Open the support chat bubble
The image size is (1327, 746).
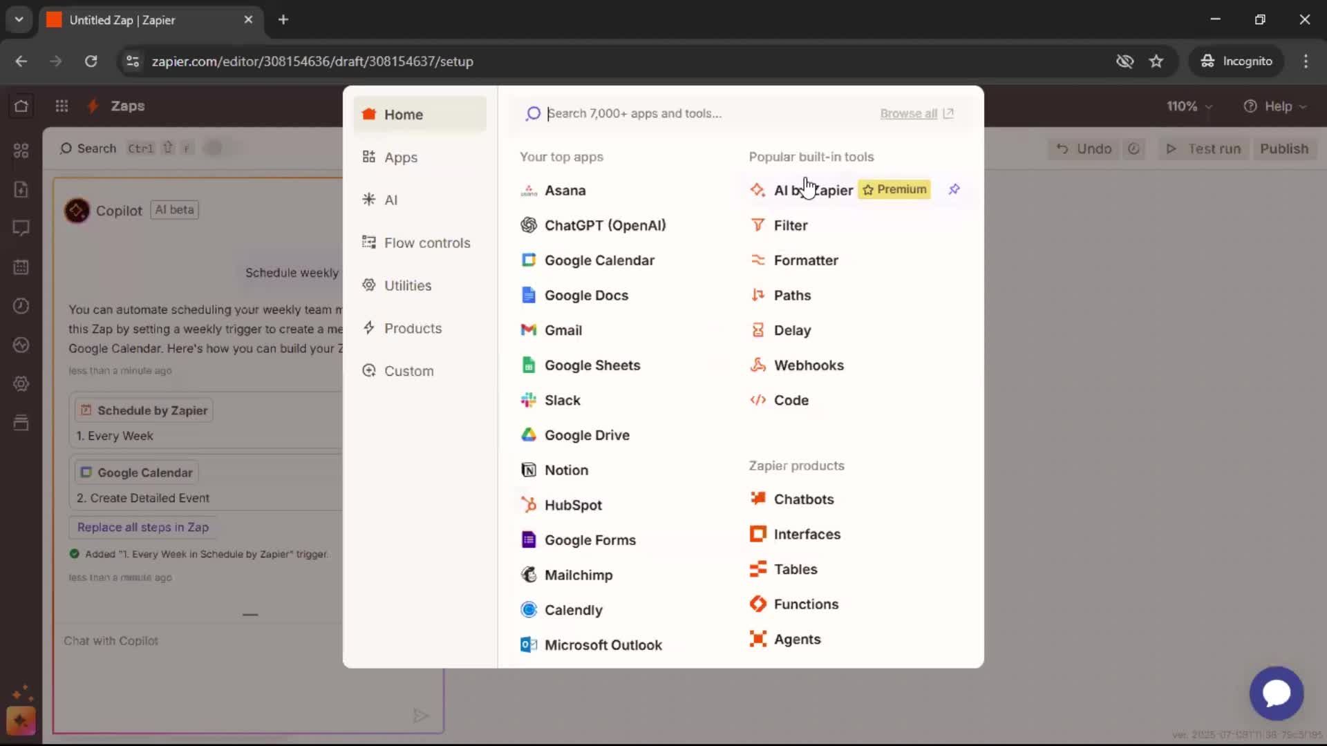click(1277, 693)
